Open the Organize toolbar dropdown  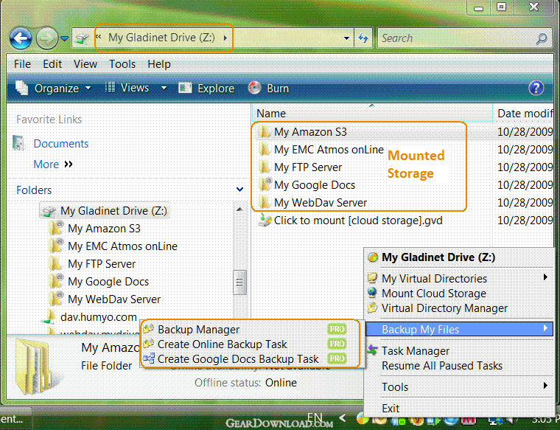click(53, 88)
